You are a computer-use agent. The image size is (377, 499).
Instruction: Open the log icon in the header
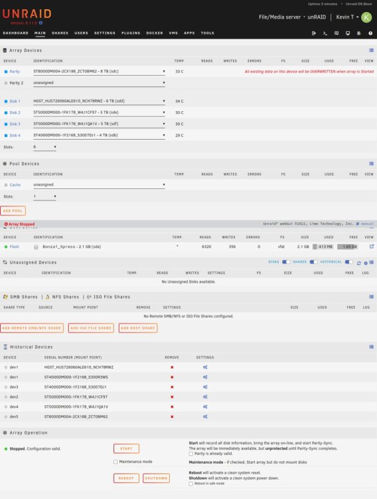pos(359,33)
